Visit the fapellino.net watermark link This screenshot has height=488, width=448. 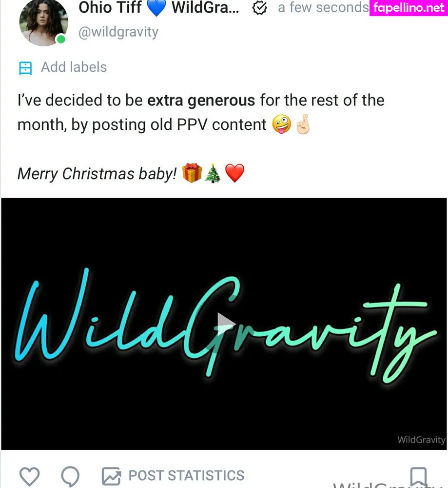pyautogui.click(x=408, y=8)
